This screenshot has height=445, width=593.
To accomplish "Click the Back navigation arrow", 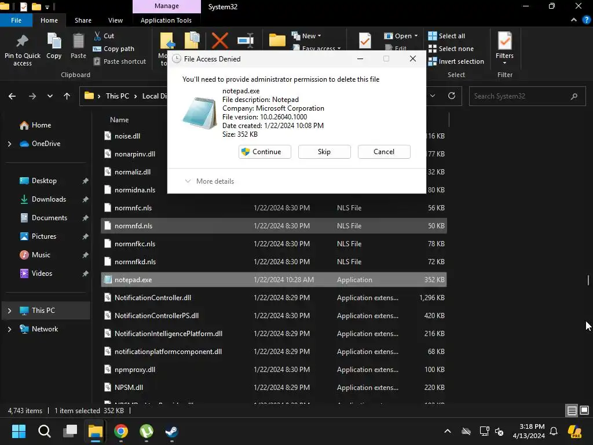I will (12, 96).
